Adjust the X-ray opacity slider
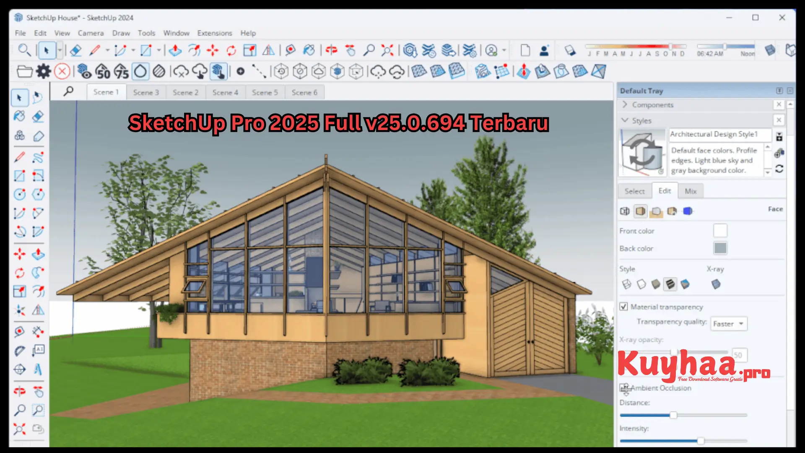The height and width of the screenshot is (453, 805). [674, 352]
